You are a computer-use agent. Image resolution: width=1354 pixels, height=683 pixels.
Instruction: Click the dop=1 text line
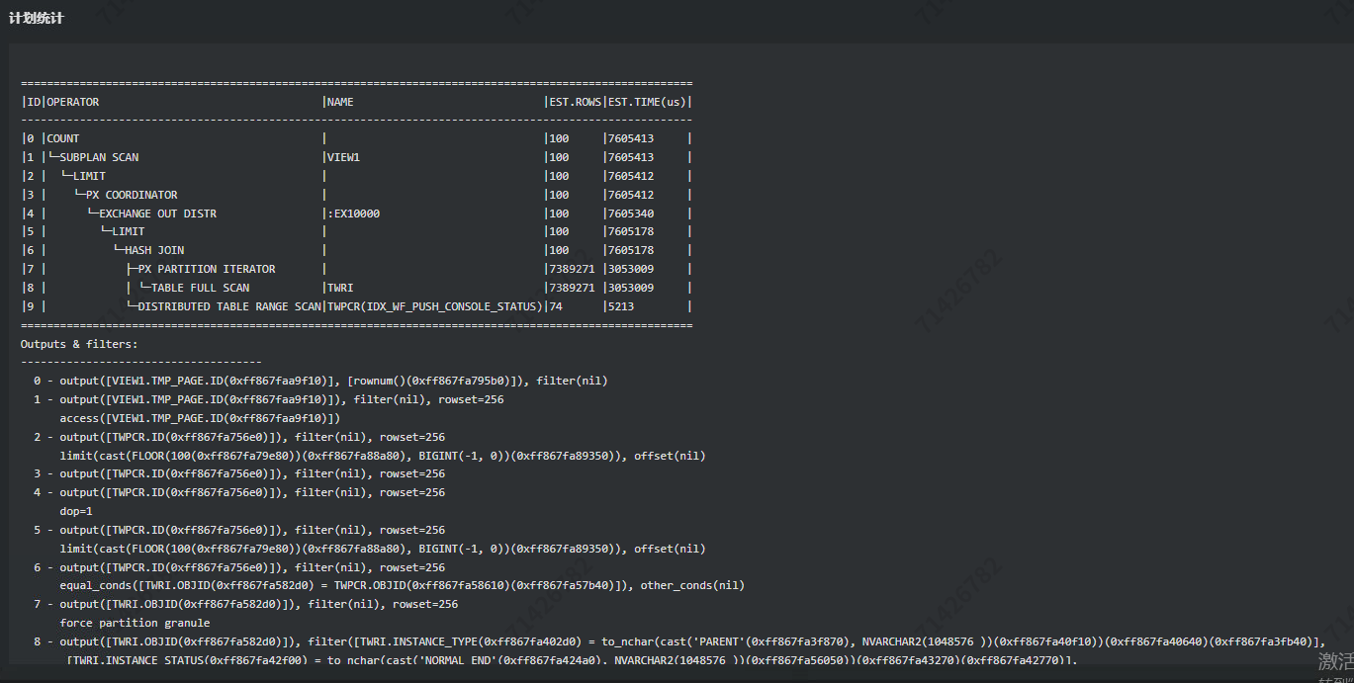pyautogui.click(x=76, y=511)
